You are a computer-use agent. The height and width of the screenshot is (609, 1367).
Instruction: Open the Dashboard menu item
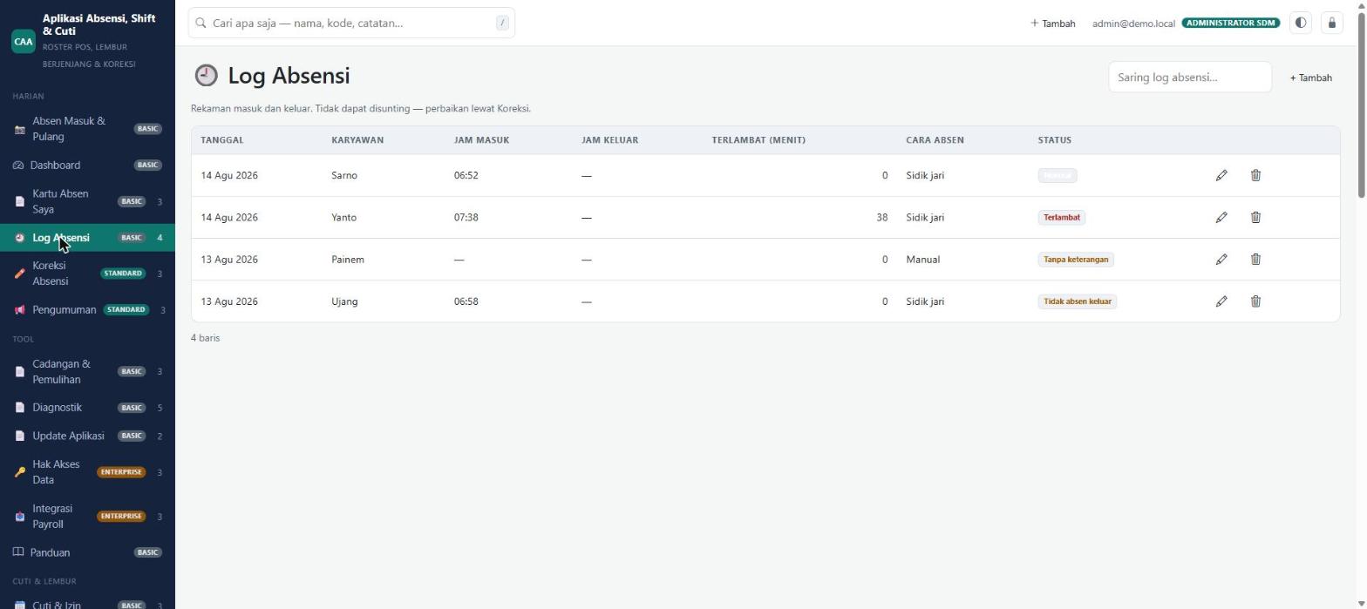tap(87, 165)
